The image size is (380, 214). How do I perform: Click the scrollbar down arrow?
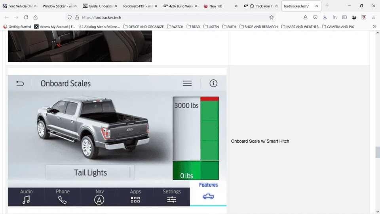point(378,212)
